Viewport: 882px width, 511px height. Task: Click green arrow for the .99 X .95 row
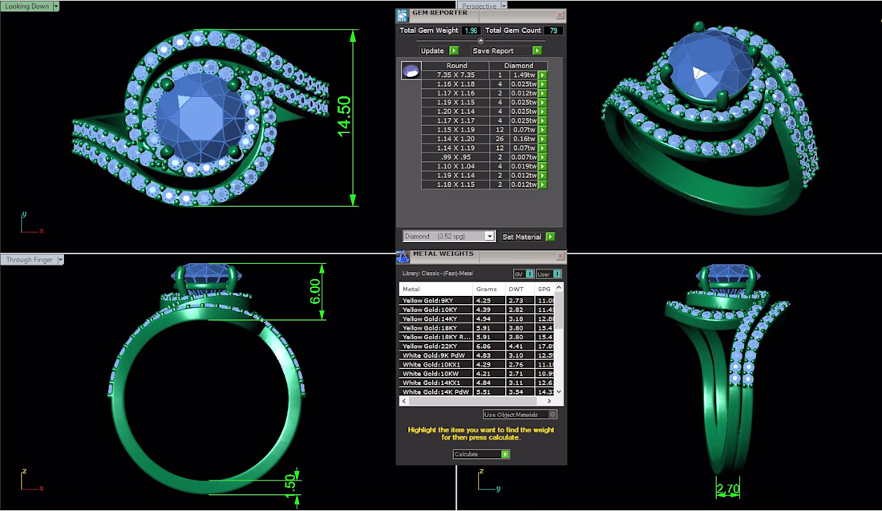click(x=542, y=157)
